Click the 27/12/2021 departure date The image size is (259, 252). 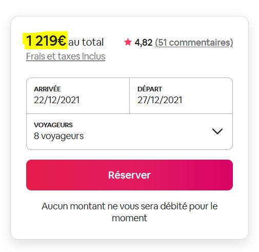pyautogui.click(x=160, y=100)
